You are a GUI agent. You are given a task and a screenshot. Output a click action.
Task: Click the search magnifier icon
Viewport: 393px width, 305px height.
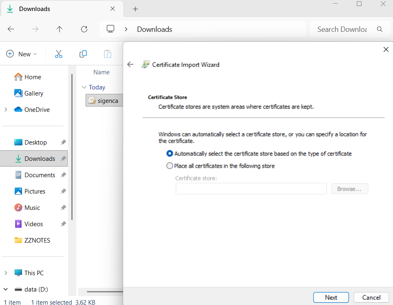(380, 29)
